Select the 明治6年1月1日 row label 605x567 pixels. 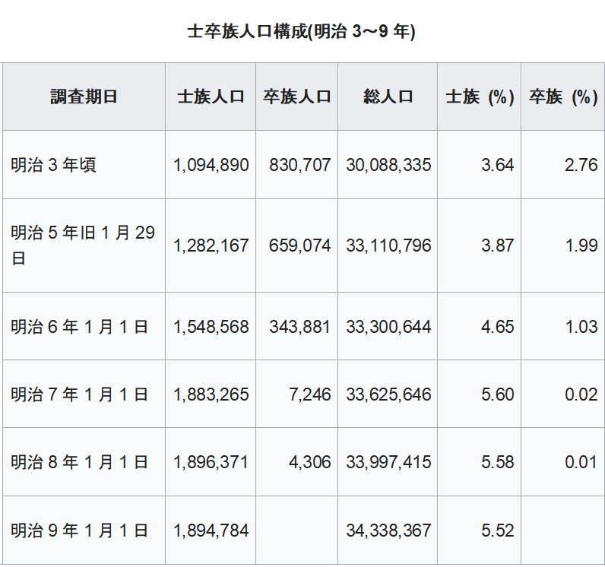pos(79,327)
